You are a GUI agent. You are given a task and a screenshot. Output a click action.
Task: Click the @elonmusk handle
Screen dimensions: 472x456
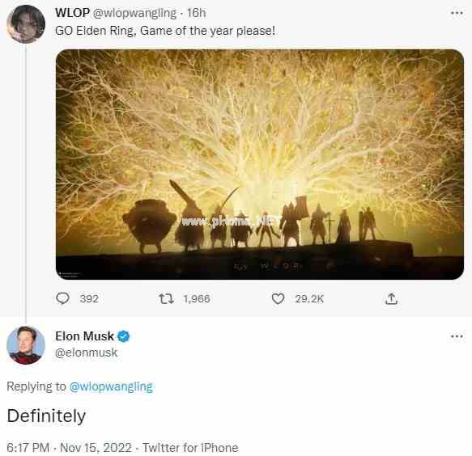(x=86, y=353)
